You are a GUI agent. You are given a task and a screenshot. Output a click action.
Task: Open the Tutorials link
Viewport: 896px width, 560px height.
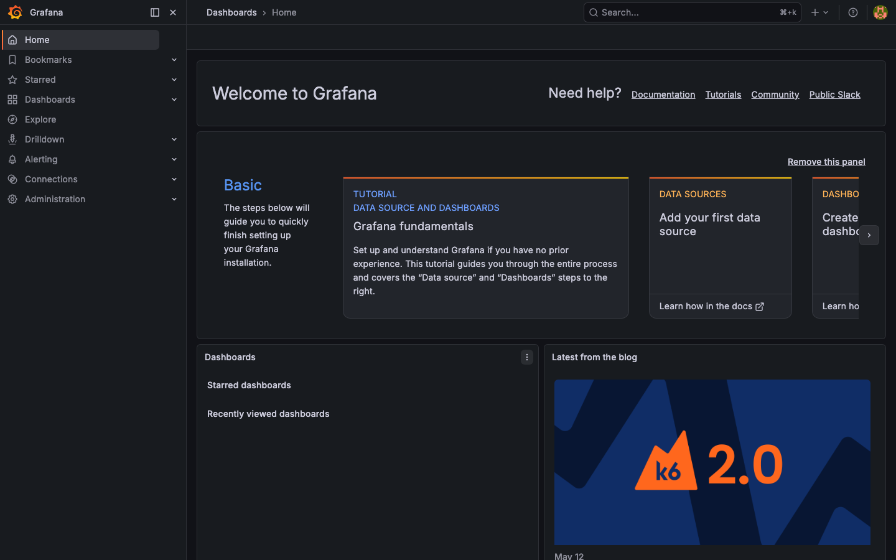coord(723,95)
